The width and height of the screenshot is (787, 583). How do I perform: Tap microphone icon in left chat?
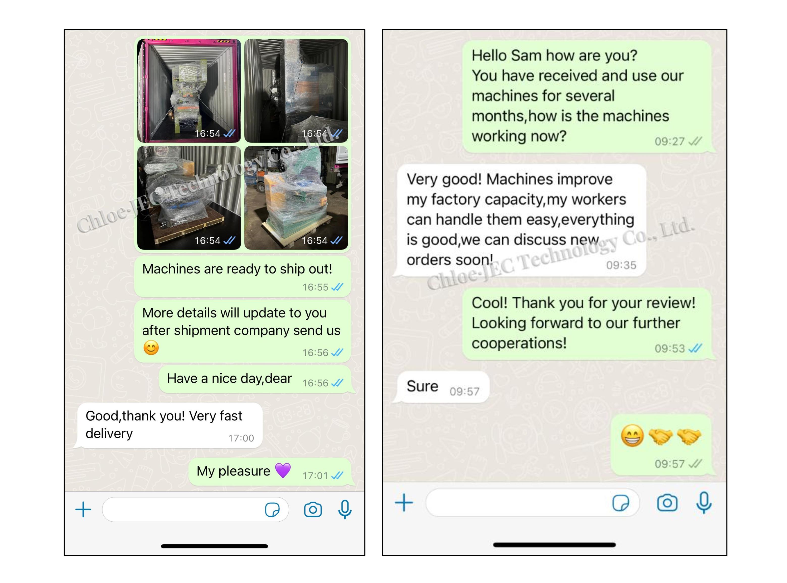pyautogui.click(x=345, y=510)
